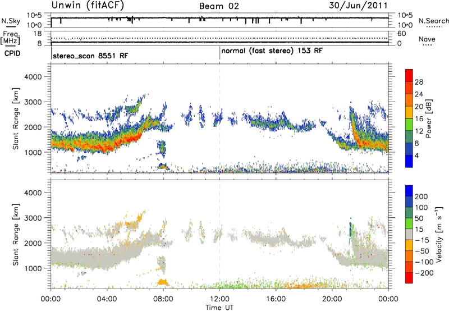
Task: Click the '12:00' time axis label
Action: [219, 299]
